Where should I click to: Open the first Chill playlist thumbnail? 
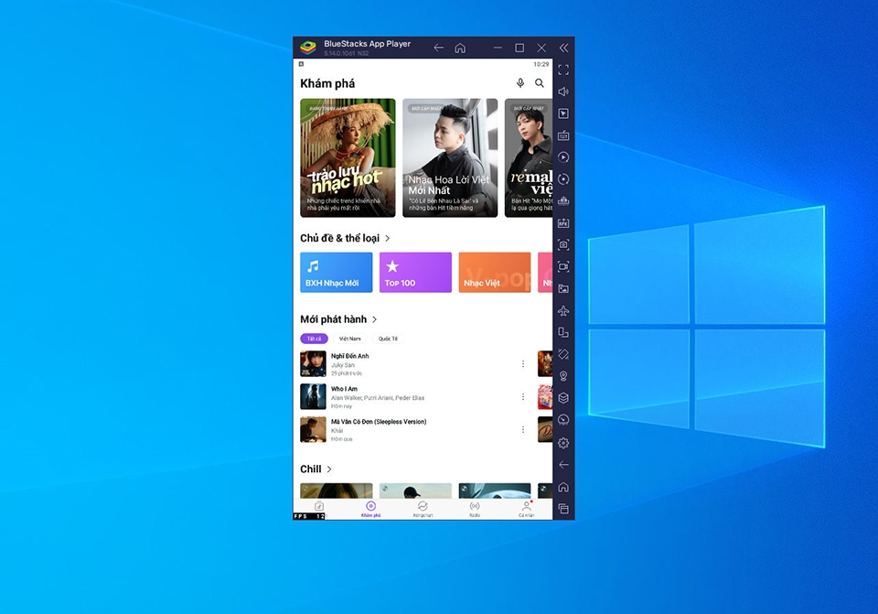336,490
